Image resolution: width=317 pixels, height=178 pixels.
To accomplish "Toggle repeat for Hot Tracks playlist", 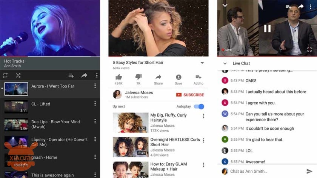I will pyautogui.click(x=5, y=75).
